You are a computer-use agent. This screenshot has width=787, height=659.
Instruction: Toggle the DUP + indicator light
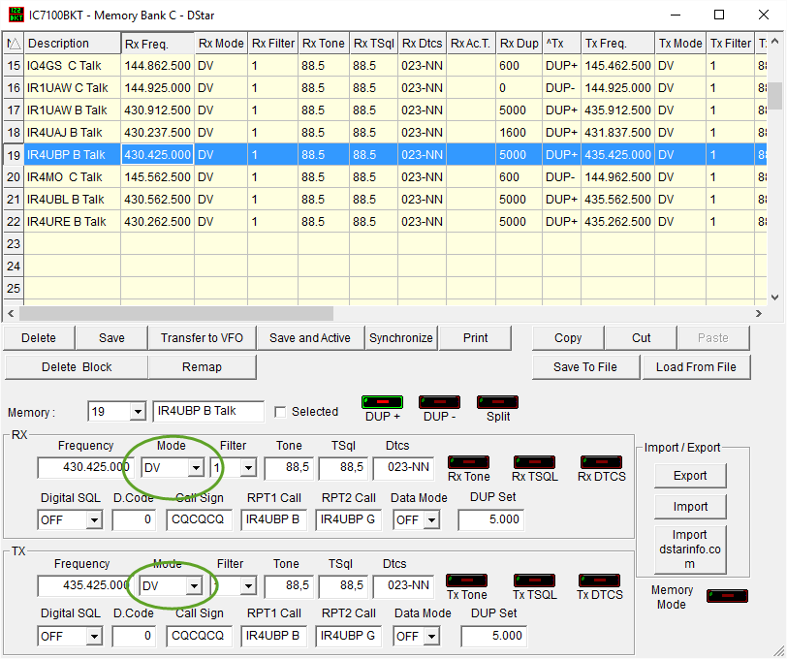click(382, 402)
